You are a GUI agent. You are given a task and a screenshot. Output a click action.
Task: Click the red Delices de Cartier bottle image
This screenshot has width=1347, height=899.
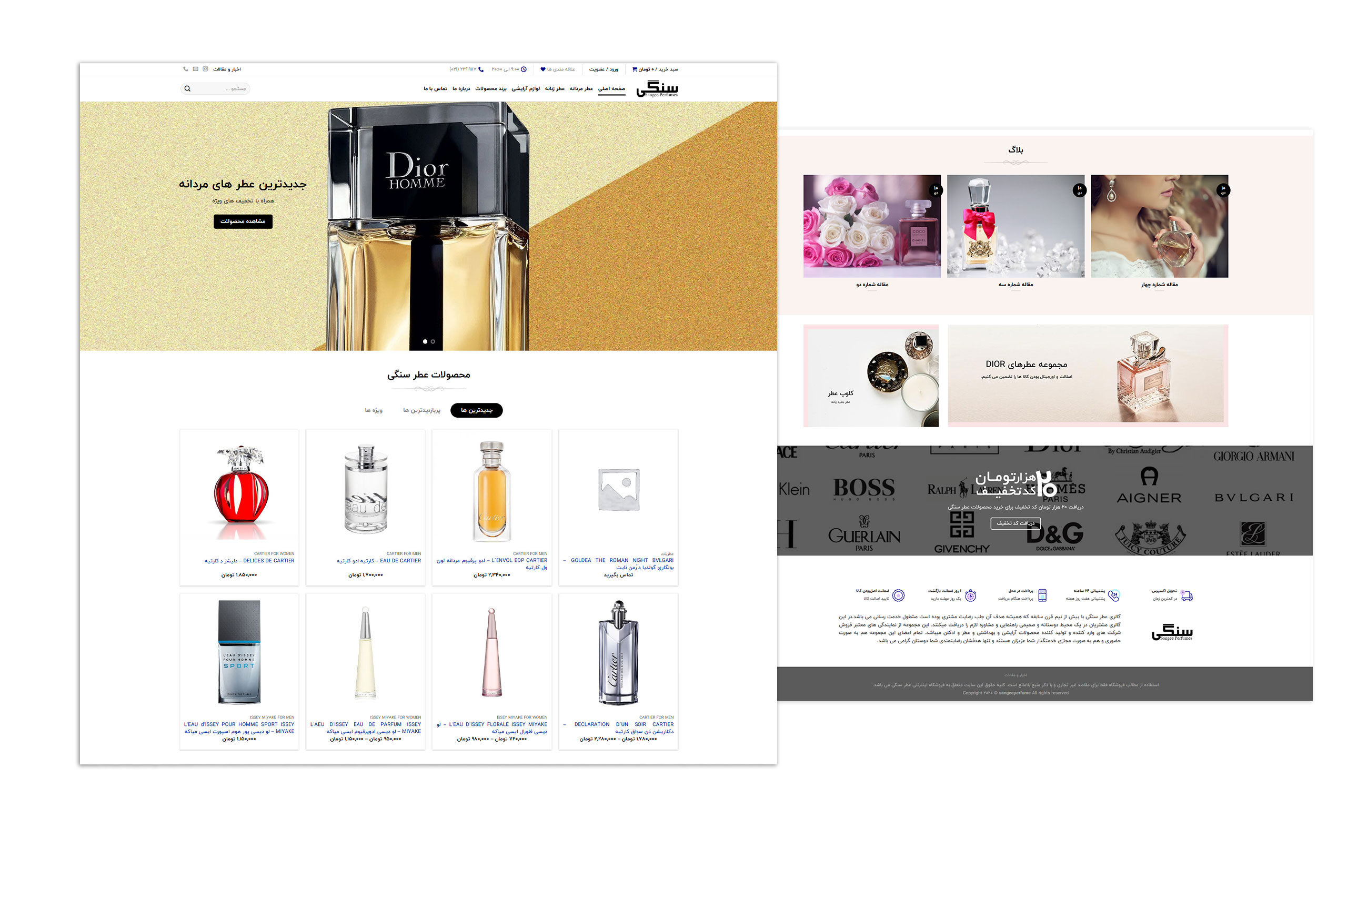pos(240,491)
